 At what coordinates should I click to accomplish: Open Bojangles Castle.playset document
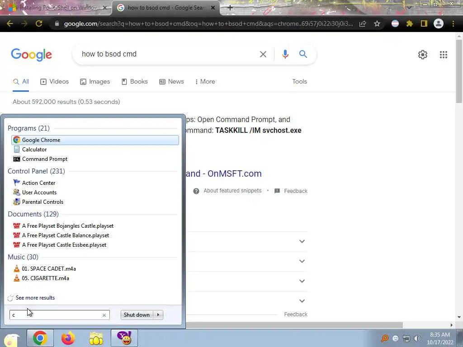point(95,226)
